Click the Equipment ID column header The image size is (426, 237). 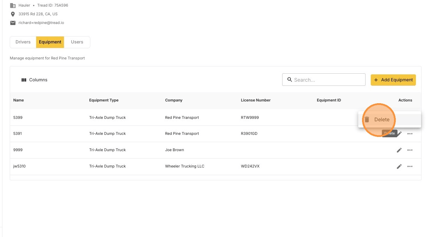[x=329, y=100]
